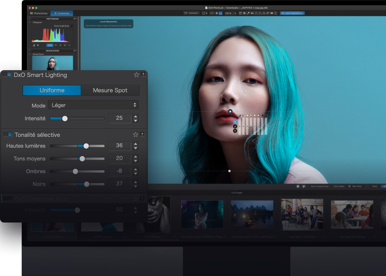The image size is (386, 276).
Task: Show highlight clipping sun icon
Action: point(38,45)
